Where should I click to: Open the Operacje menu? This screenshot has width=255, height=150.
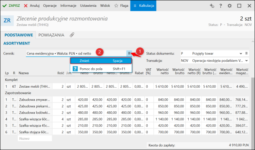coord(50,6)
